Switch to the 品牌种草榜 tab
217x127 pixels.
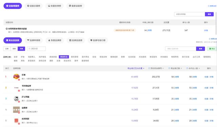[34, 40]
